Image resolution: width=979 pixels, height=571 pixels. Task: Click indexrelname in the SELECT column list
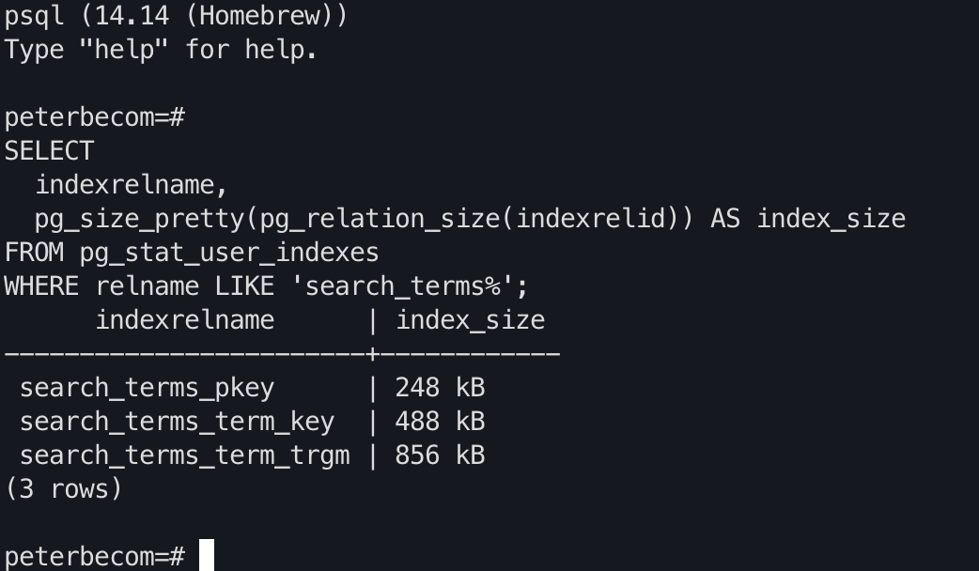pos(131,185)
